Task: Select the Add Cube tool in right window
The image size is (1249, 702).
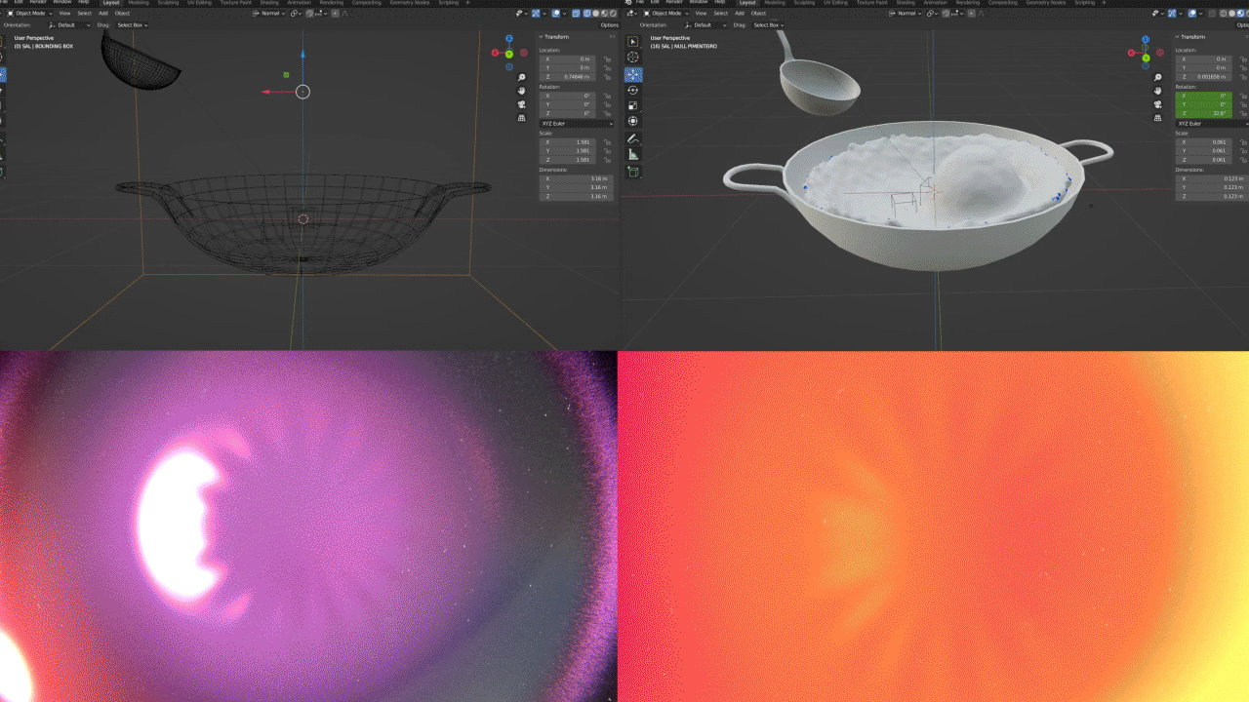Action: coord(632,172)
